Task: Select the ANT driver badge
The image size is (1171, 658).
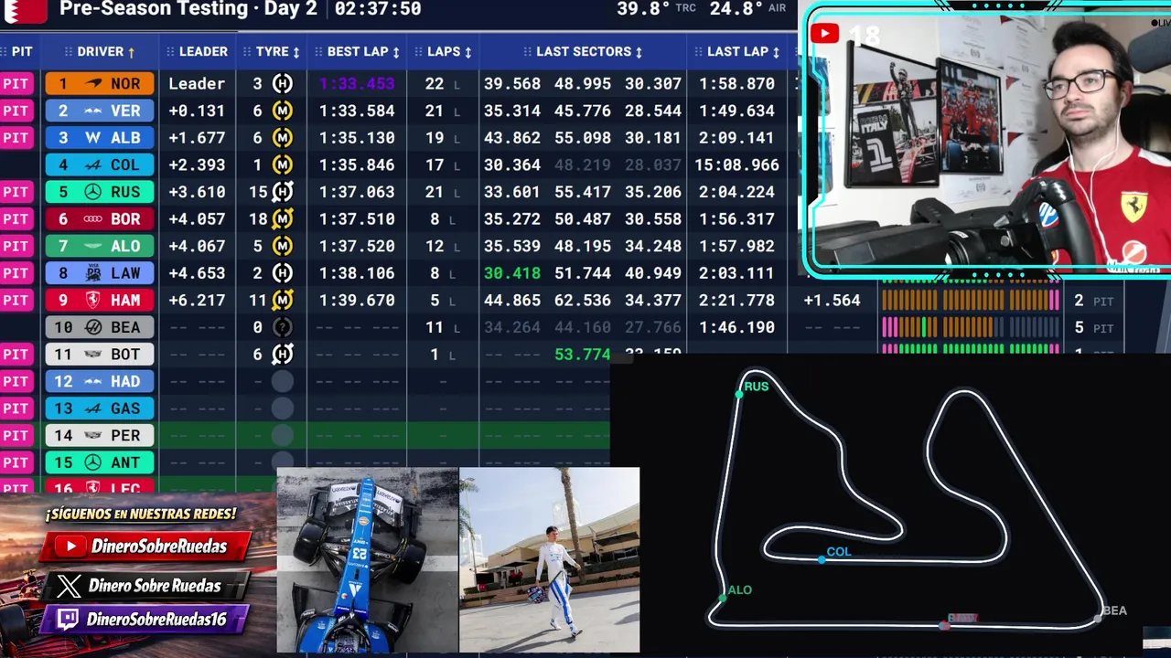Action: click(x=100, y=462)
